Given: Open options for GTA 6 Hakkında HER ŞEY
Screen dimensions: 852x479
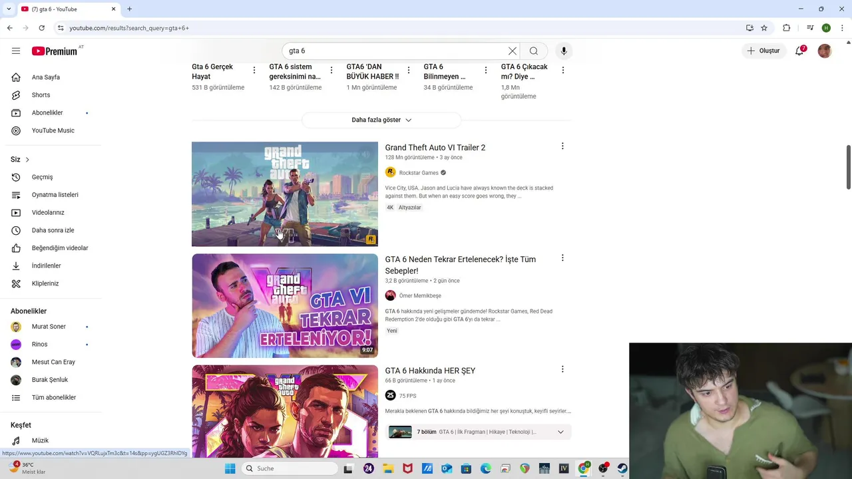Looking at the screenshot, I should [562, 369].
